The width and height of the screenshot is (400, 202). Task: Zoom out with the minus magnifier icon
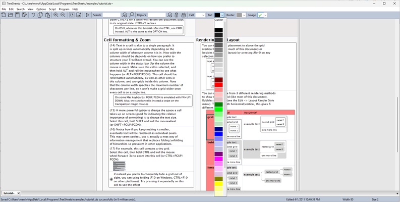pos(63,15)
